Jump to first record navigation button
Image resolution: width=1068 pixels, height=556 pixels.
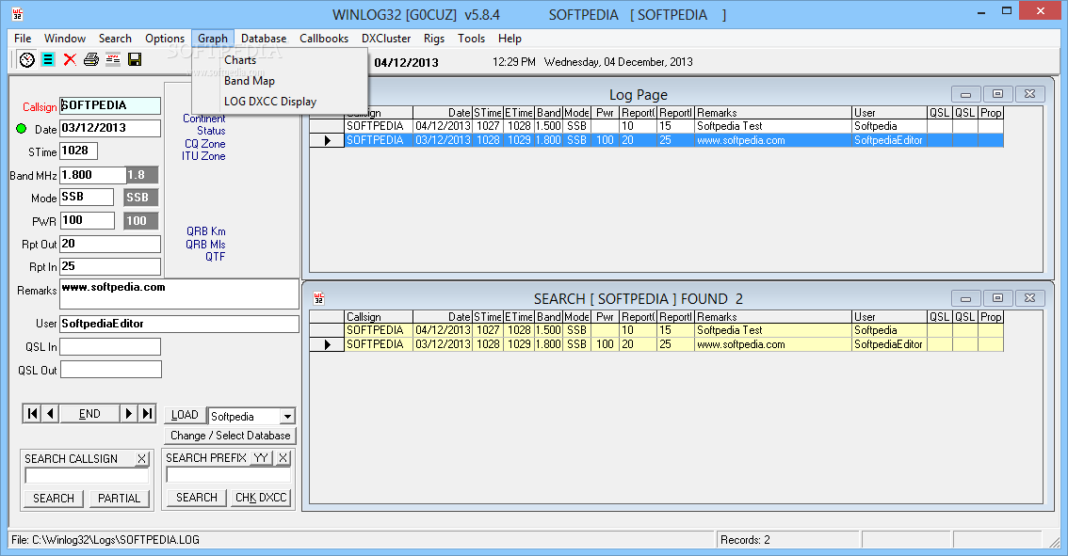point(32,414)
